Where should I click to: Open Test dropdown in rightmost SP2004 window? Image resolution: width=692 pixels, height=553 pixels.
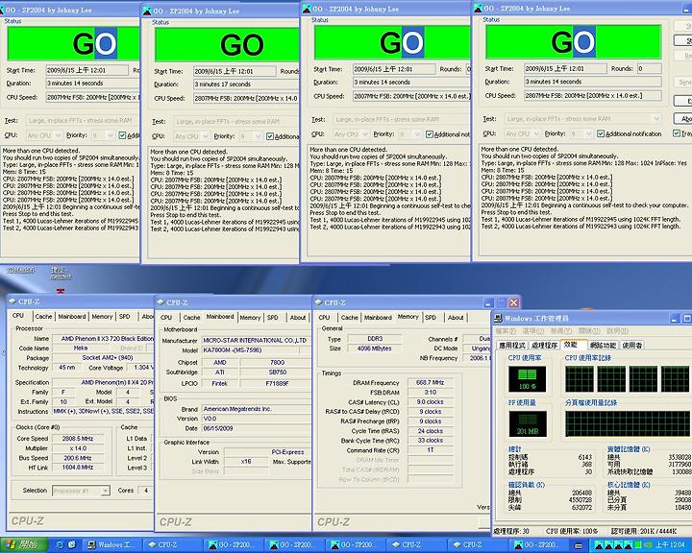(656, 119)
